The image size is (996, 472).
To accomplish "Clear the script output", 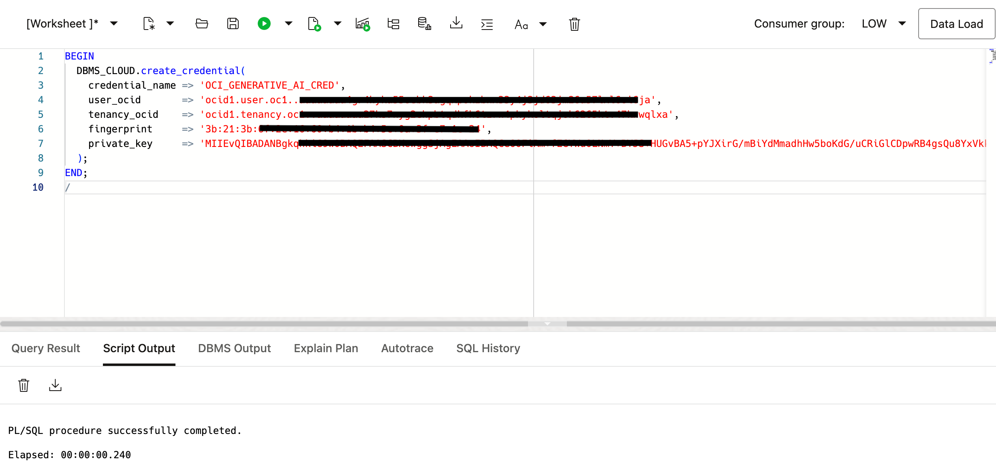I will [24, 385].
